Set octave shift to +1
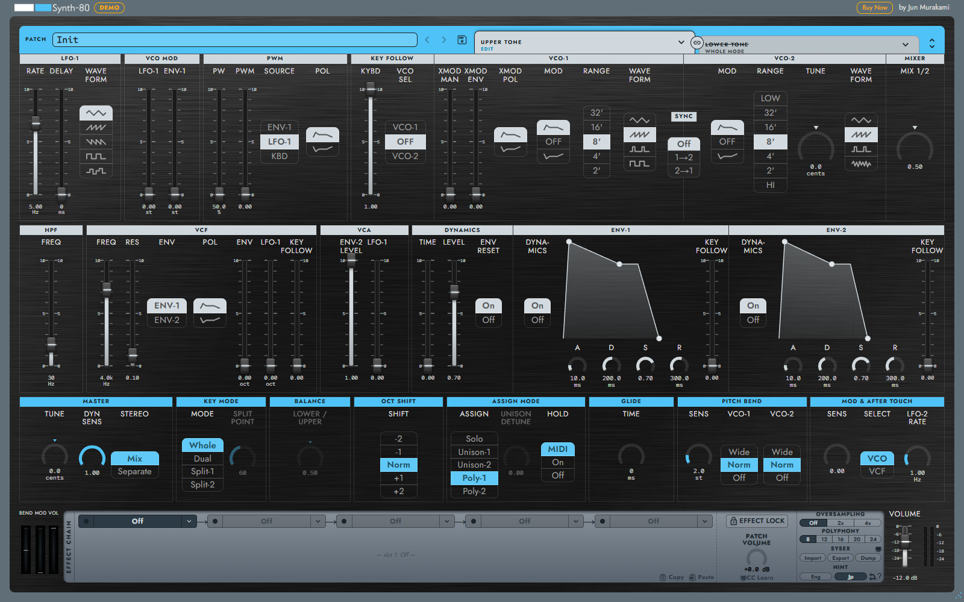 pyautogui.click(x=399, y=478)
